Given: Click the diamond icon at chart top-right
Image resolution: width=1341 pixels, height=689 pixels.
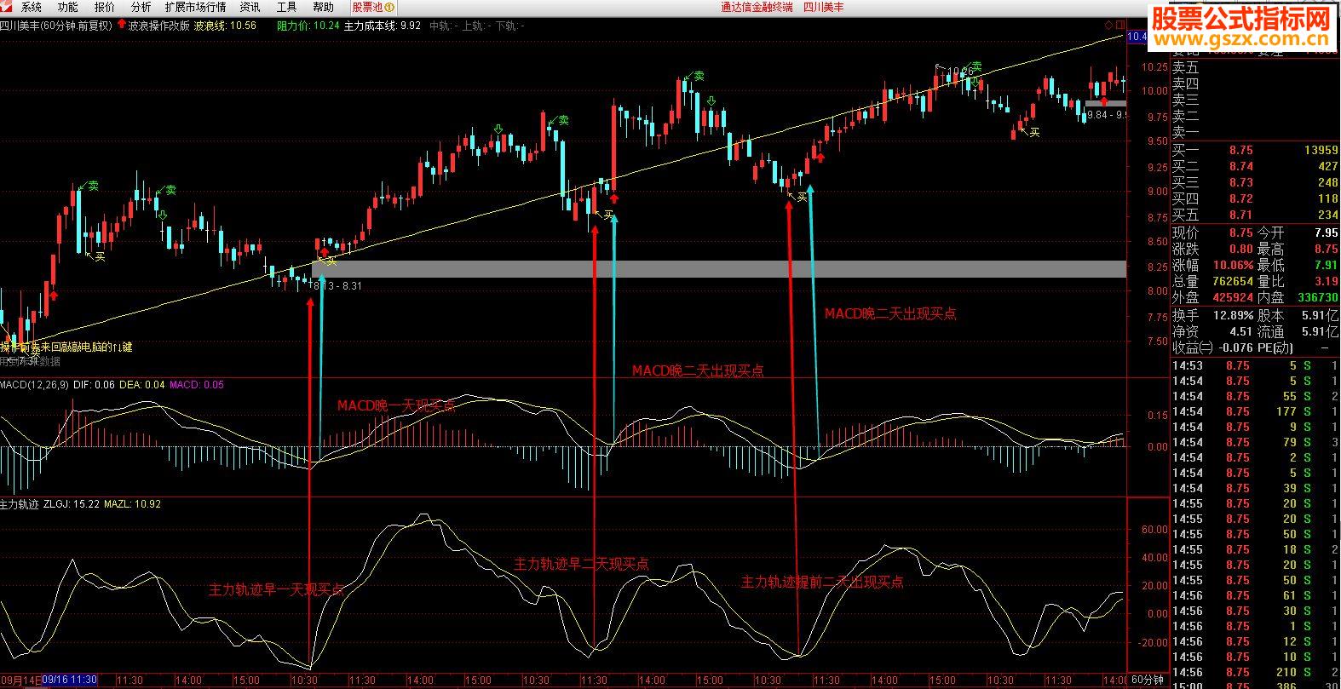Looking at the screenshot, I should click(1108, 25).
